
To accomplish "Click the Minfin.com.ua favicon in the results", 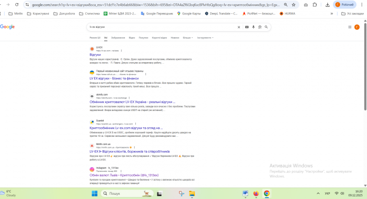I will [92, 146].
